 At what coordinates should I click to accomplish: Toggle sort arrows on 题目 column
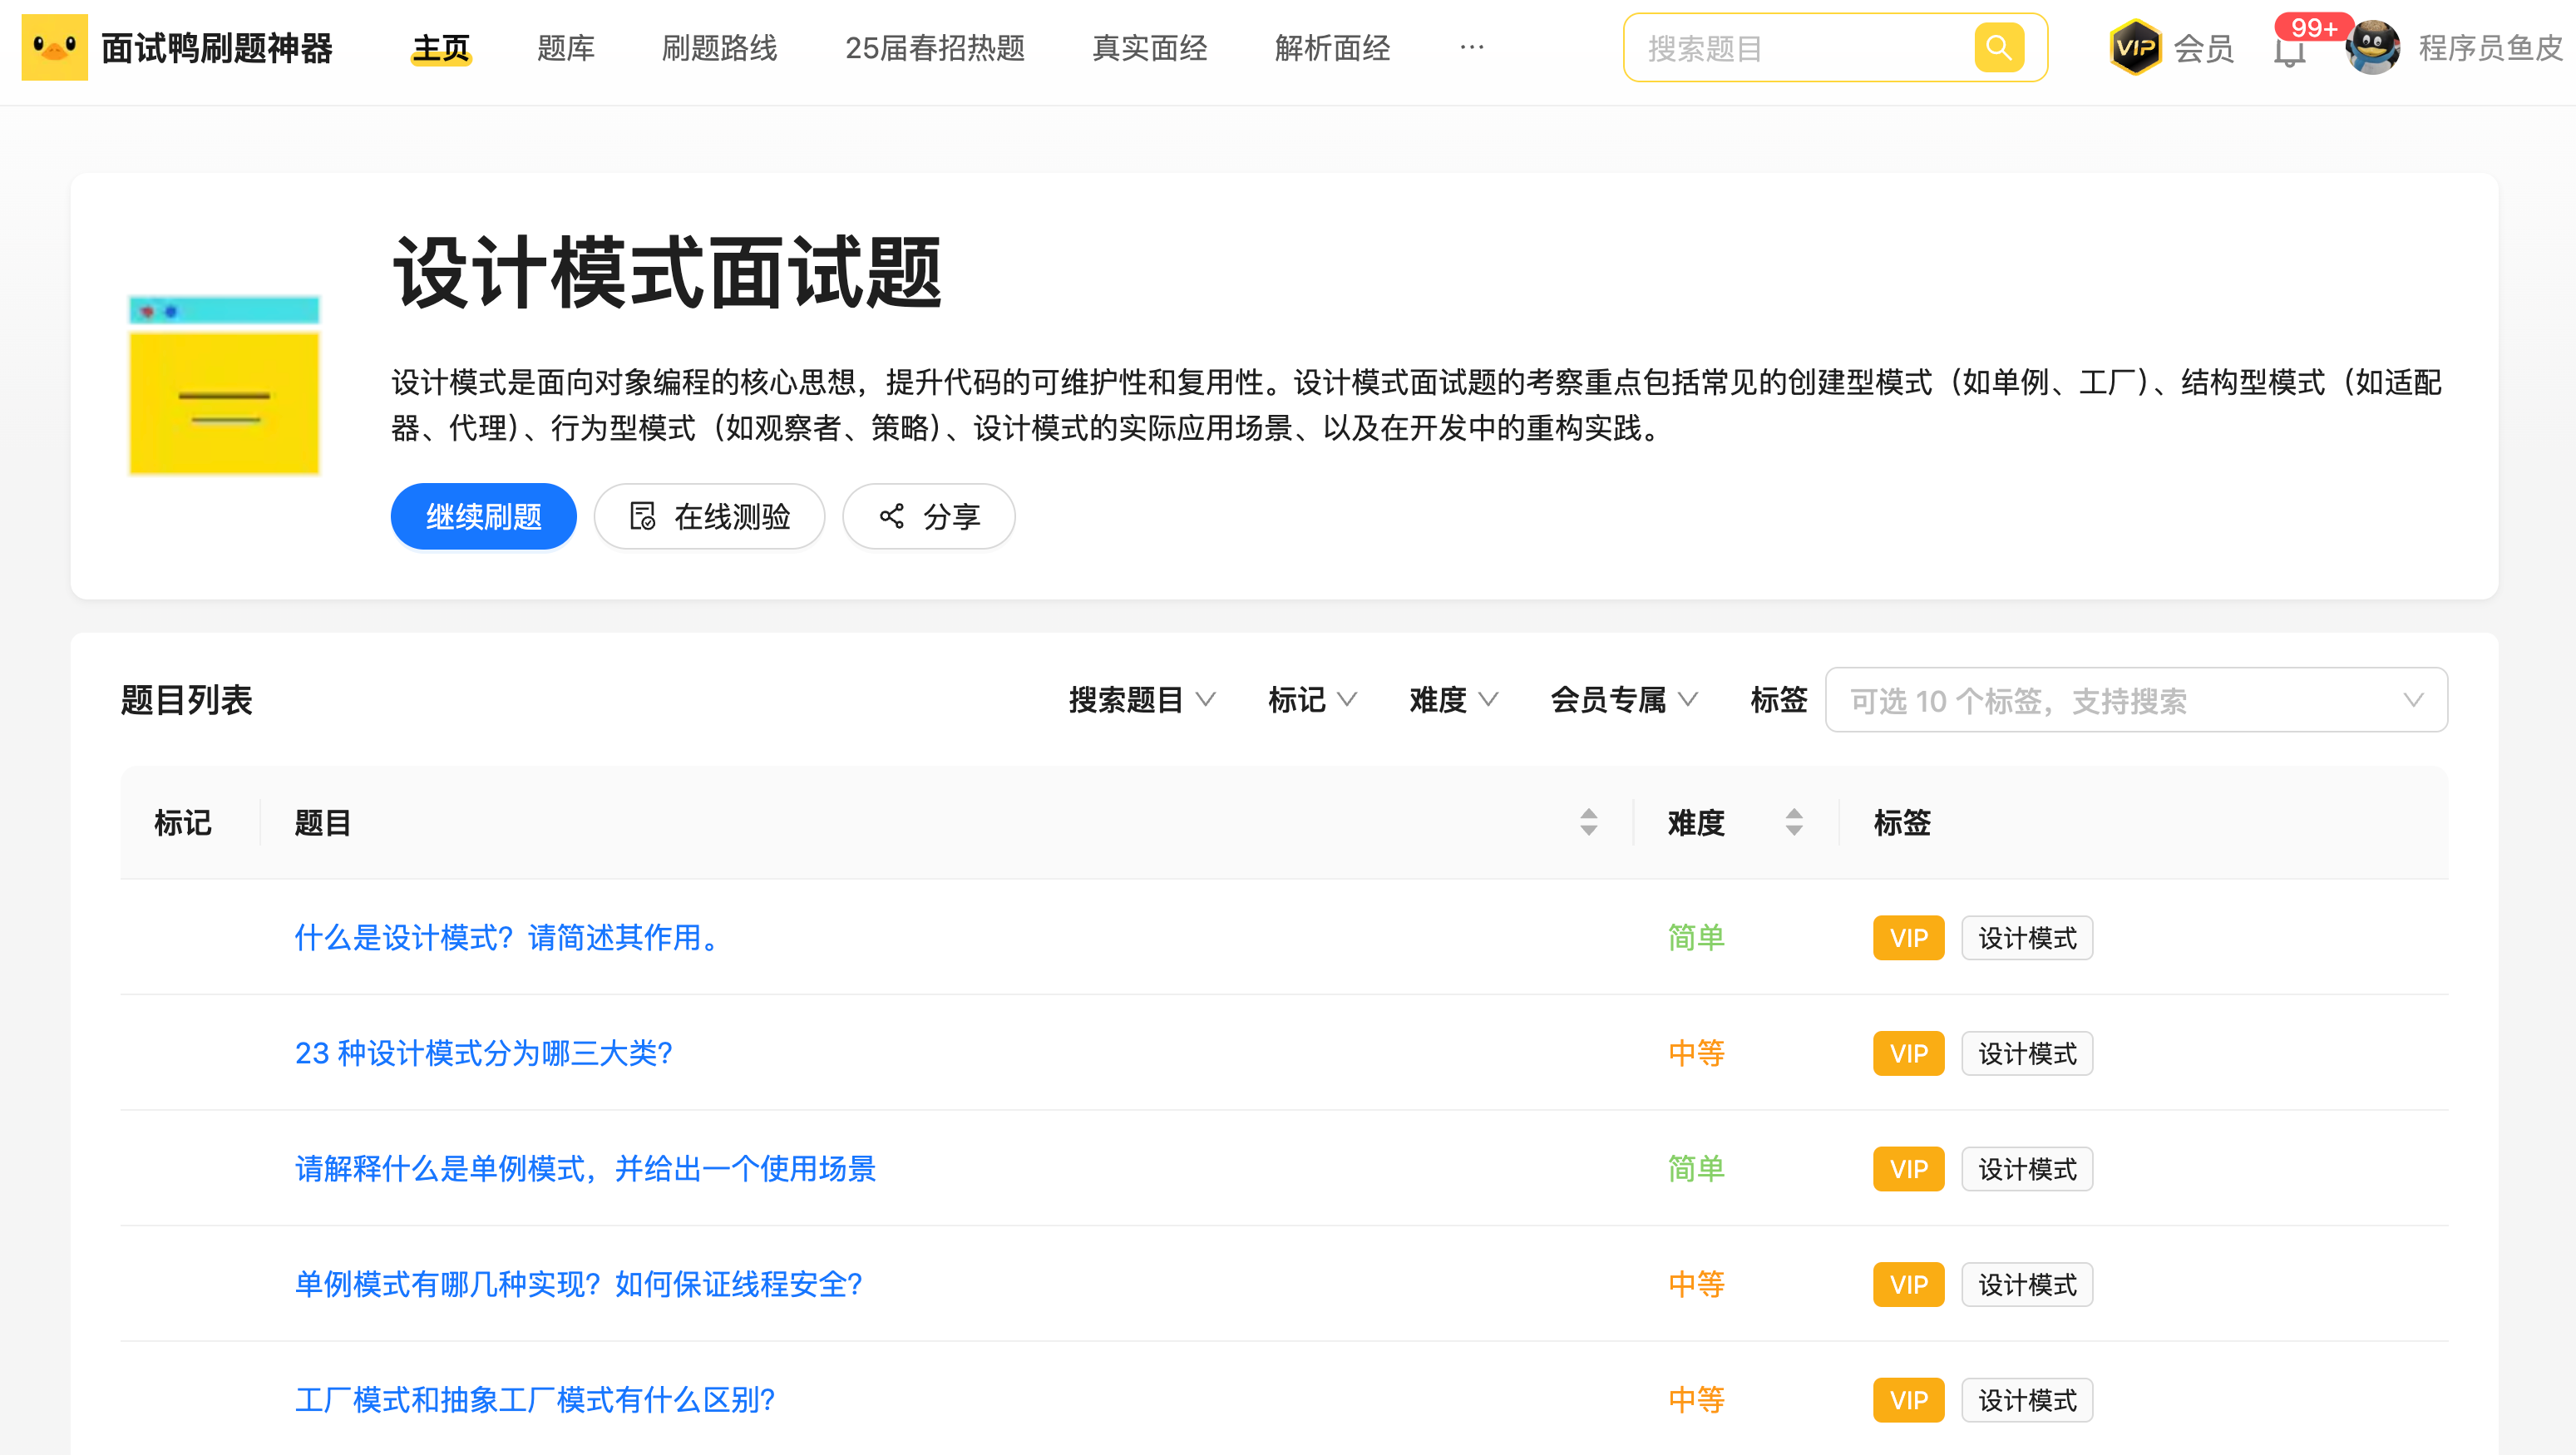coord(1588,822)
